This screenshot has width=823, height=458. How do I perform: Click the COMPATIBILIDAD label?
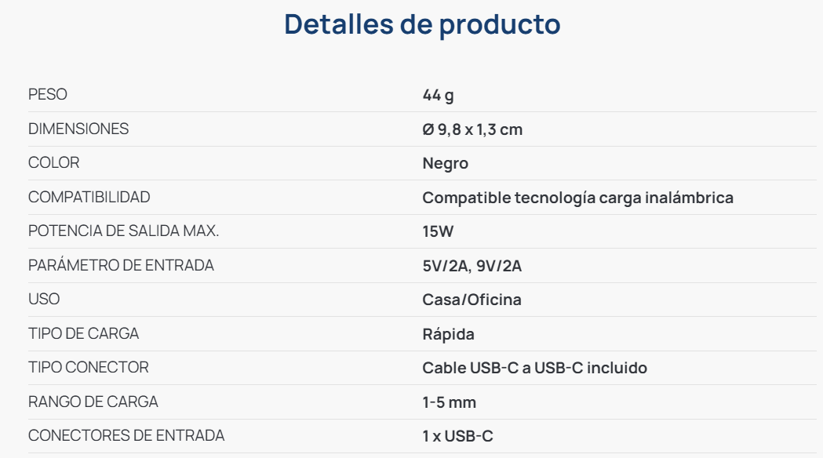click(89, 197)
